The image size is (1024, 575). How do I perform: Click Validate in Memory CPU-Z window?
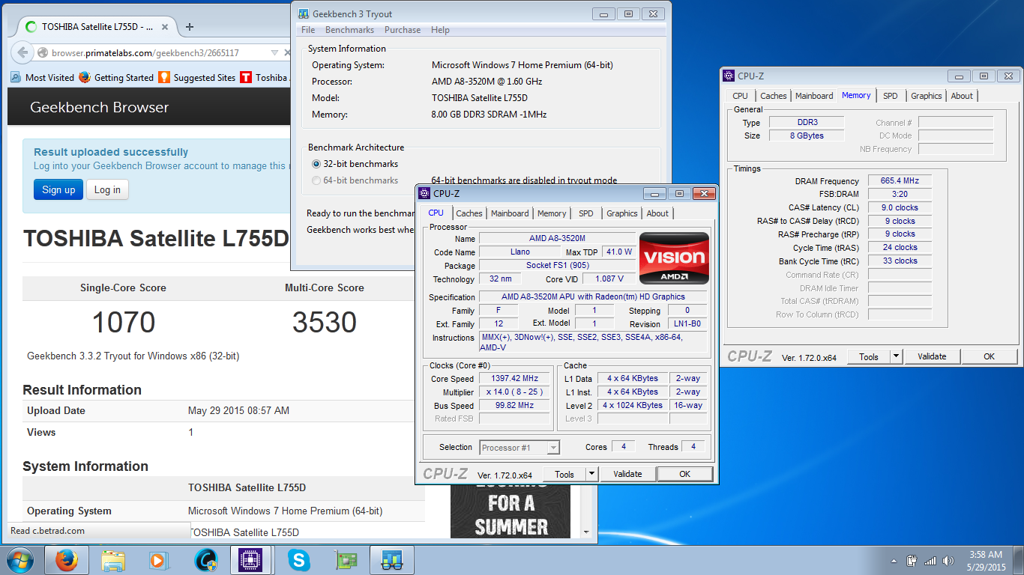(932, 356)
